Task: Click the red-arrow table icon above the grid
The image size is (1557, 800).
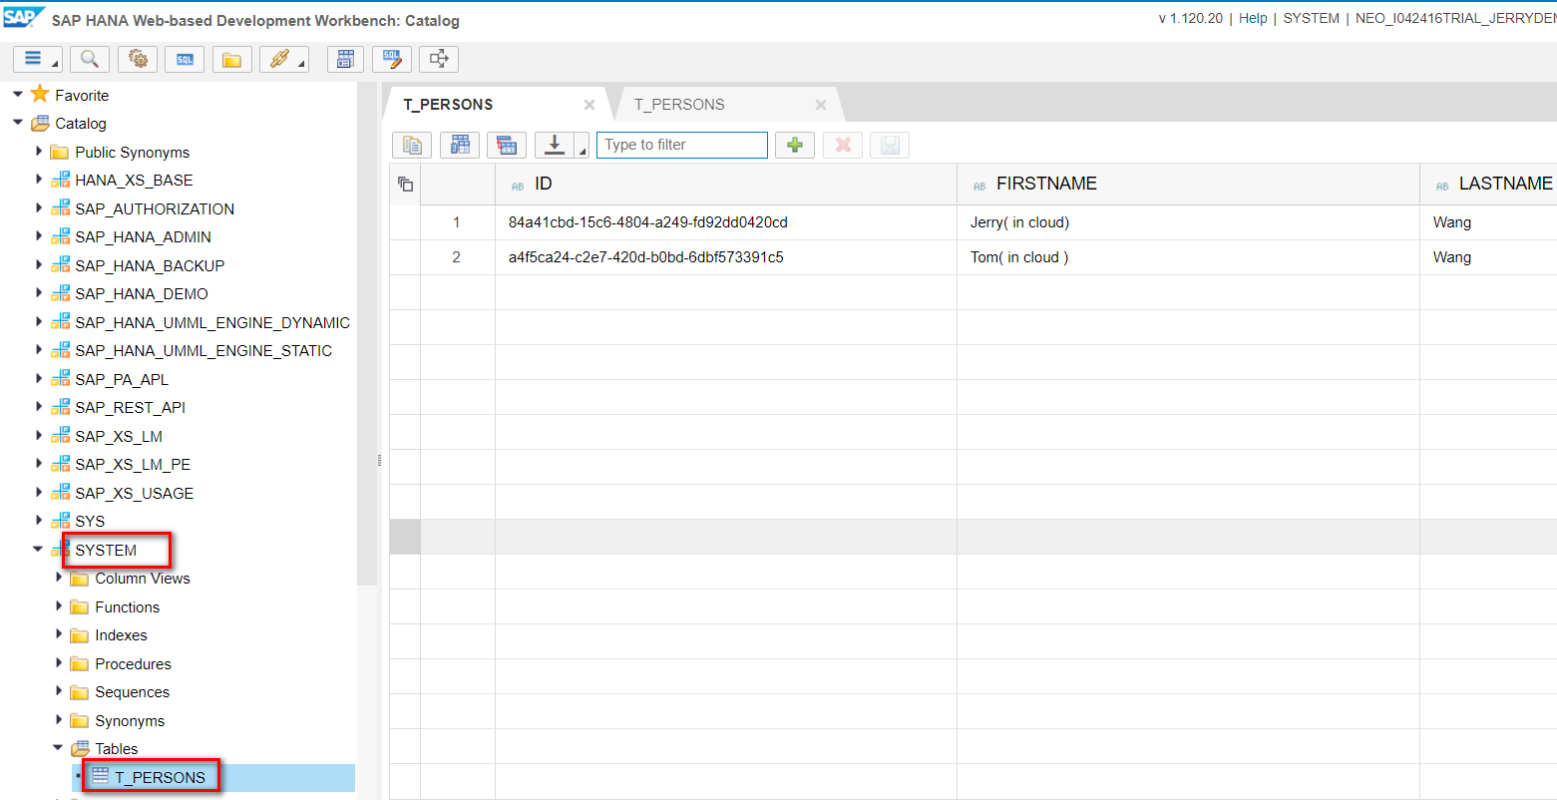Action: coord(507,145)
